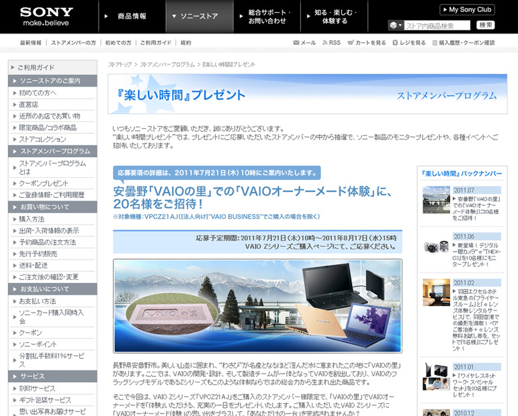The width and height of the screenshot is (518, 416).
Task: Open ご注文後の確認・変更 sidebar item
Action: 48,277
